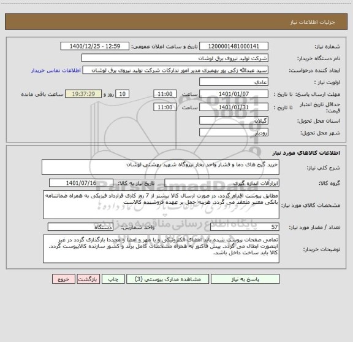Open مشاهده مدارک پیوستی (3) button

pos(167,279)
